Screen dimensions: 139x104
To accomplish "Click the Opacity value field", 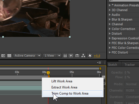I will (x=125, y=72).
